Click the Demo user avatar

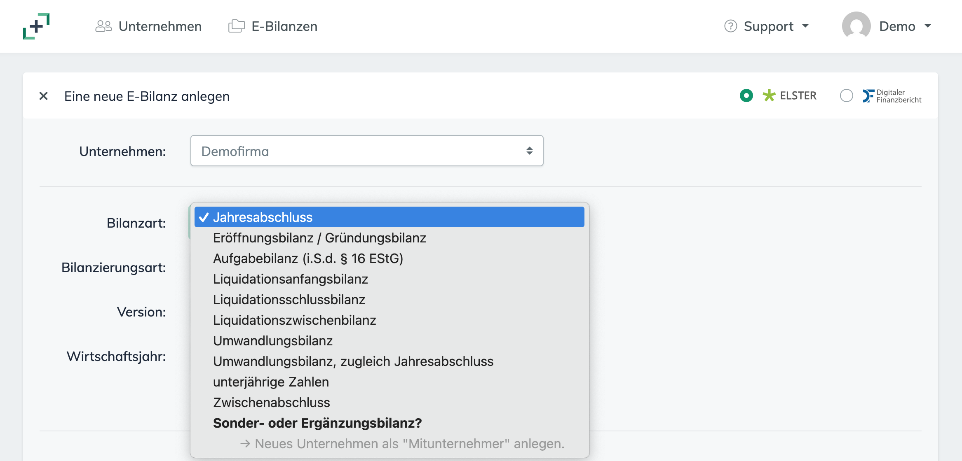[x=856, y=26]
